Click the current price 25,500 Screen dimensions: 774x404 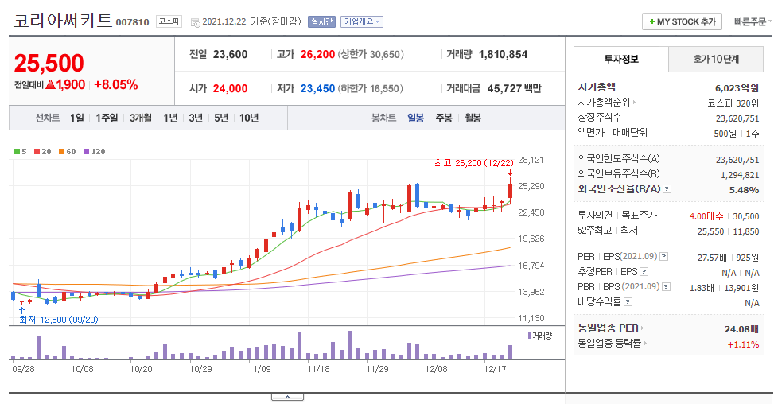click(49, 63)
